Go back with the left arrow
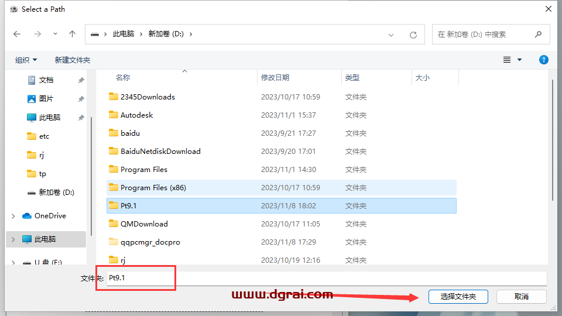Screen dimensions: 562x316 [x=17, y=34]
